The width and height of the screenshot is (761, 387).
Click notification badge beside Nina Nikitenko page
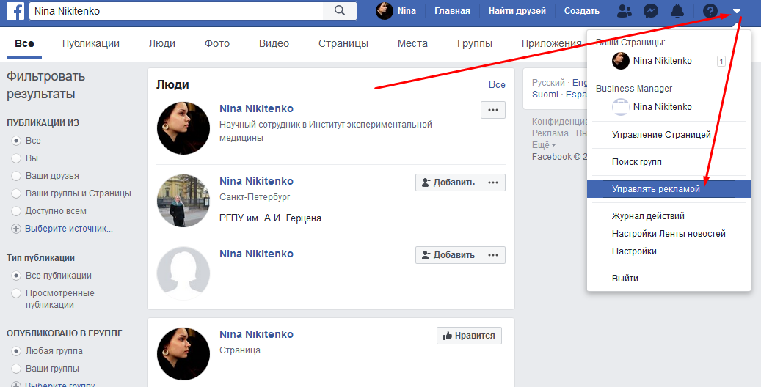721,61
